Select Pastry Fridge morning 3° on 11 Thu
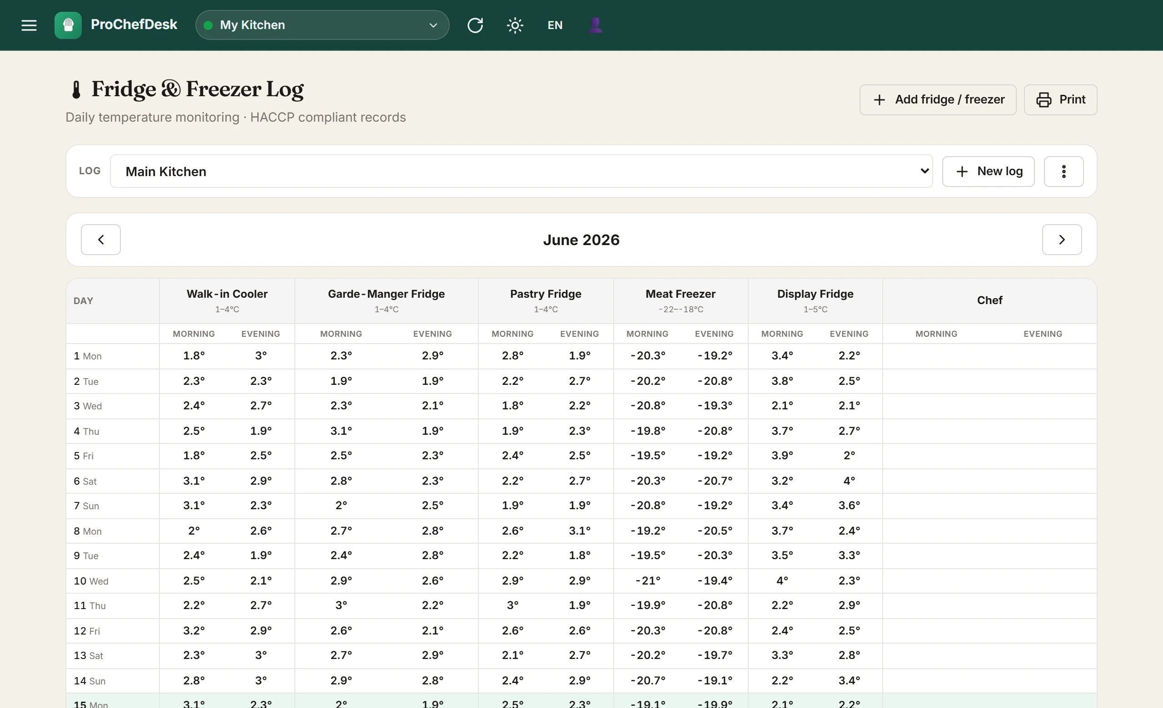Image resolution: width=1163 pixels, height=708 pixels. 512,605
